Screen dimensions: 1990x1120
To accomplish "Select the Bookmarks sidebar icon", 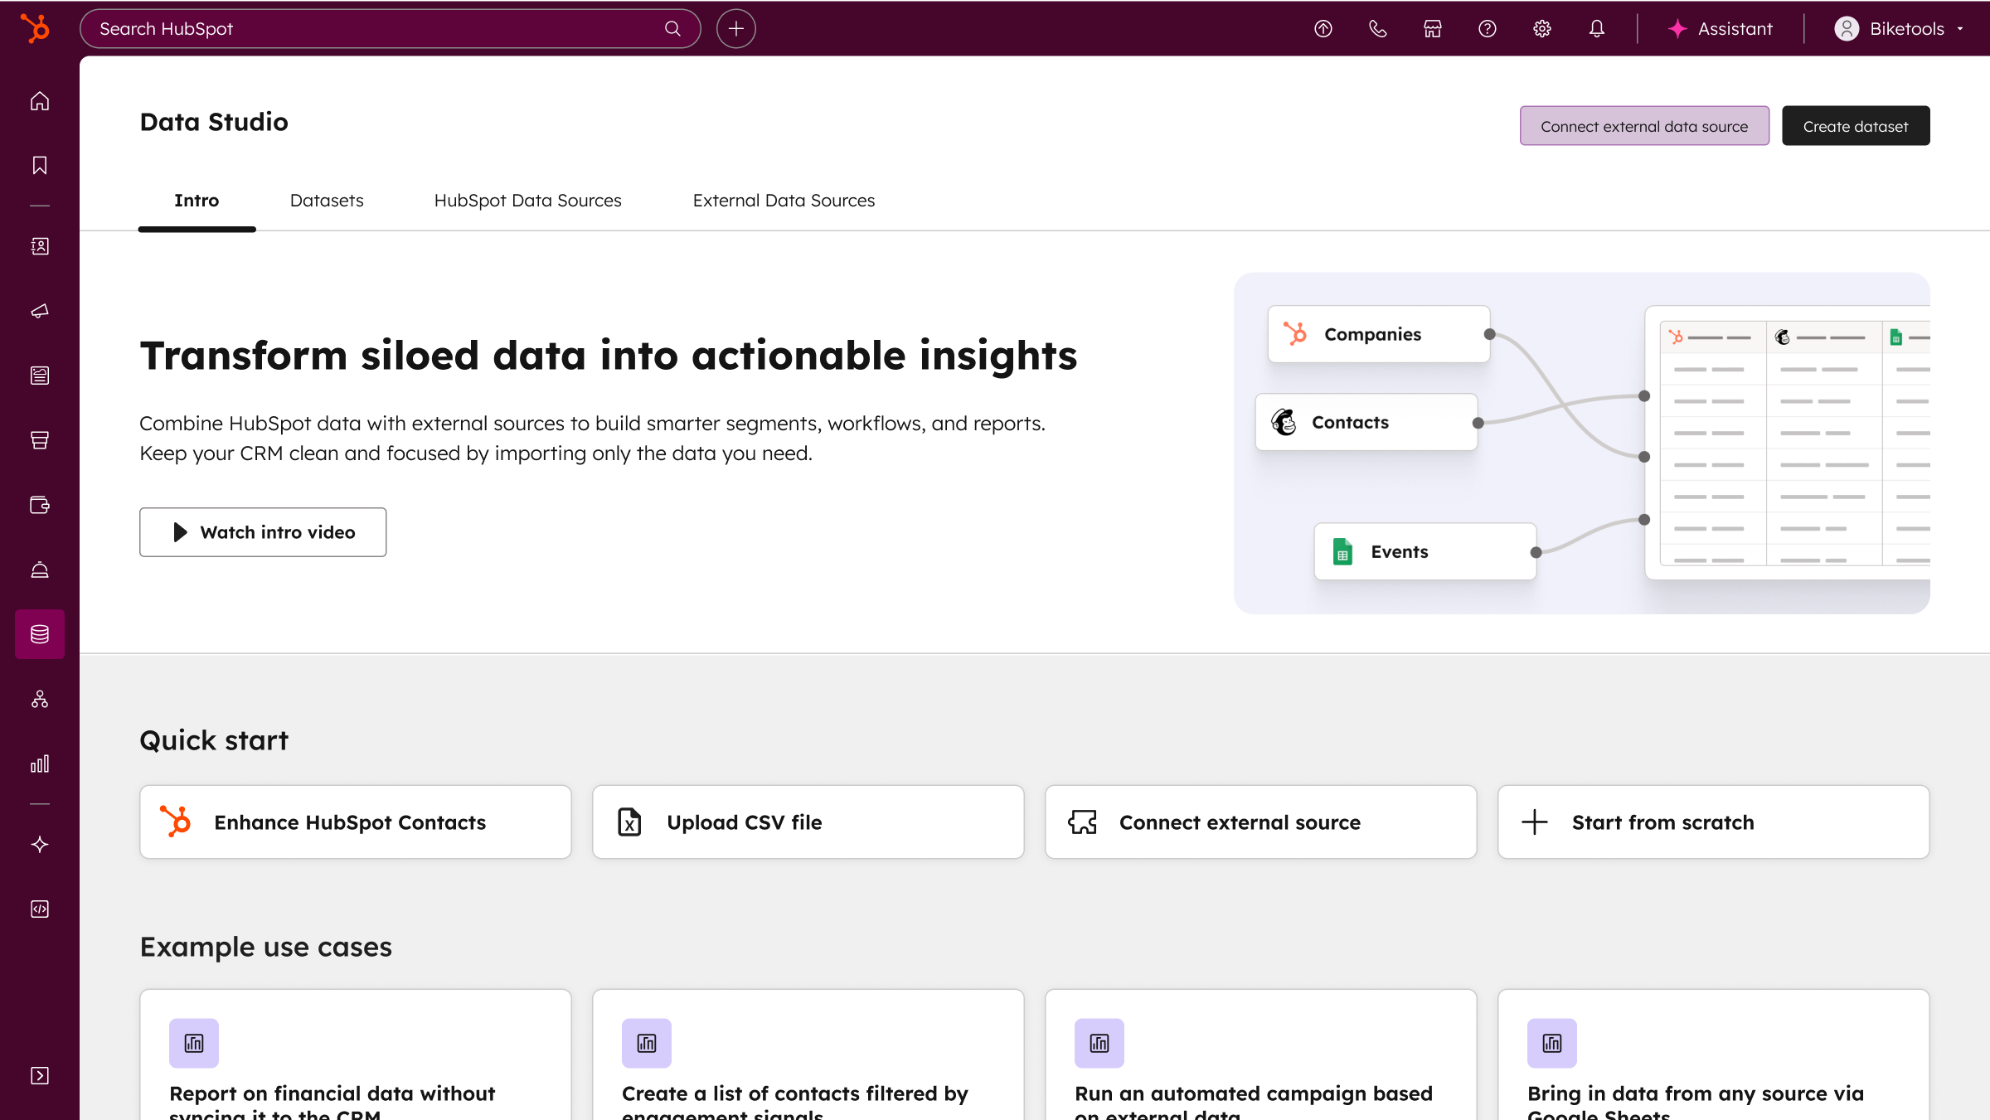I will pyautogui.click(x=39, y=165).
